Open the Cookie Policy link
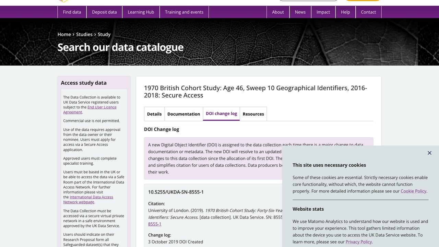439x247 pixels. coord(413,191)
